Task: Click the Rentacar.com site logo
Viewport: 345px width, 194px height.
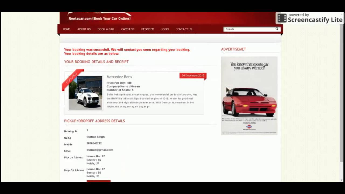Action: click(x=99, y=17)
